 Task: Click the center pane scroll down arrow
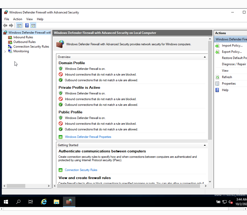pyautogui.click(x=210, y=182)
